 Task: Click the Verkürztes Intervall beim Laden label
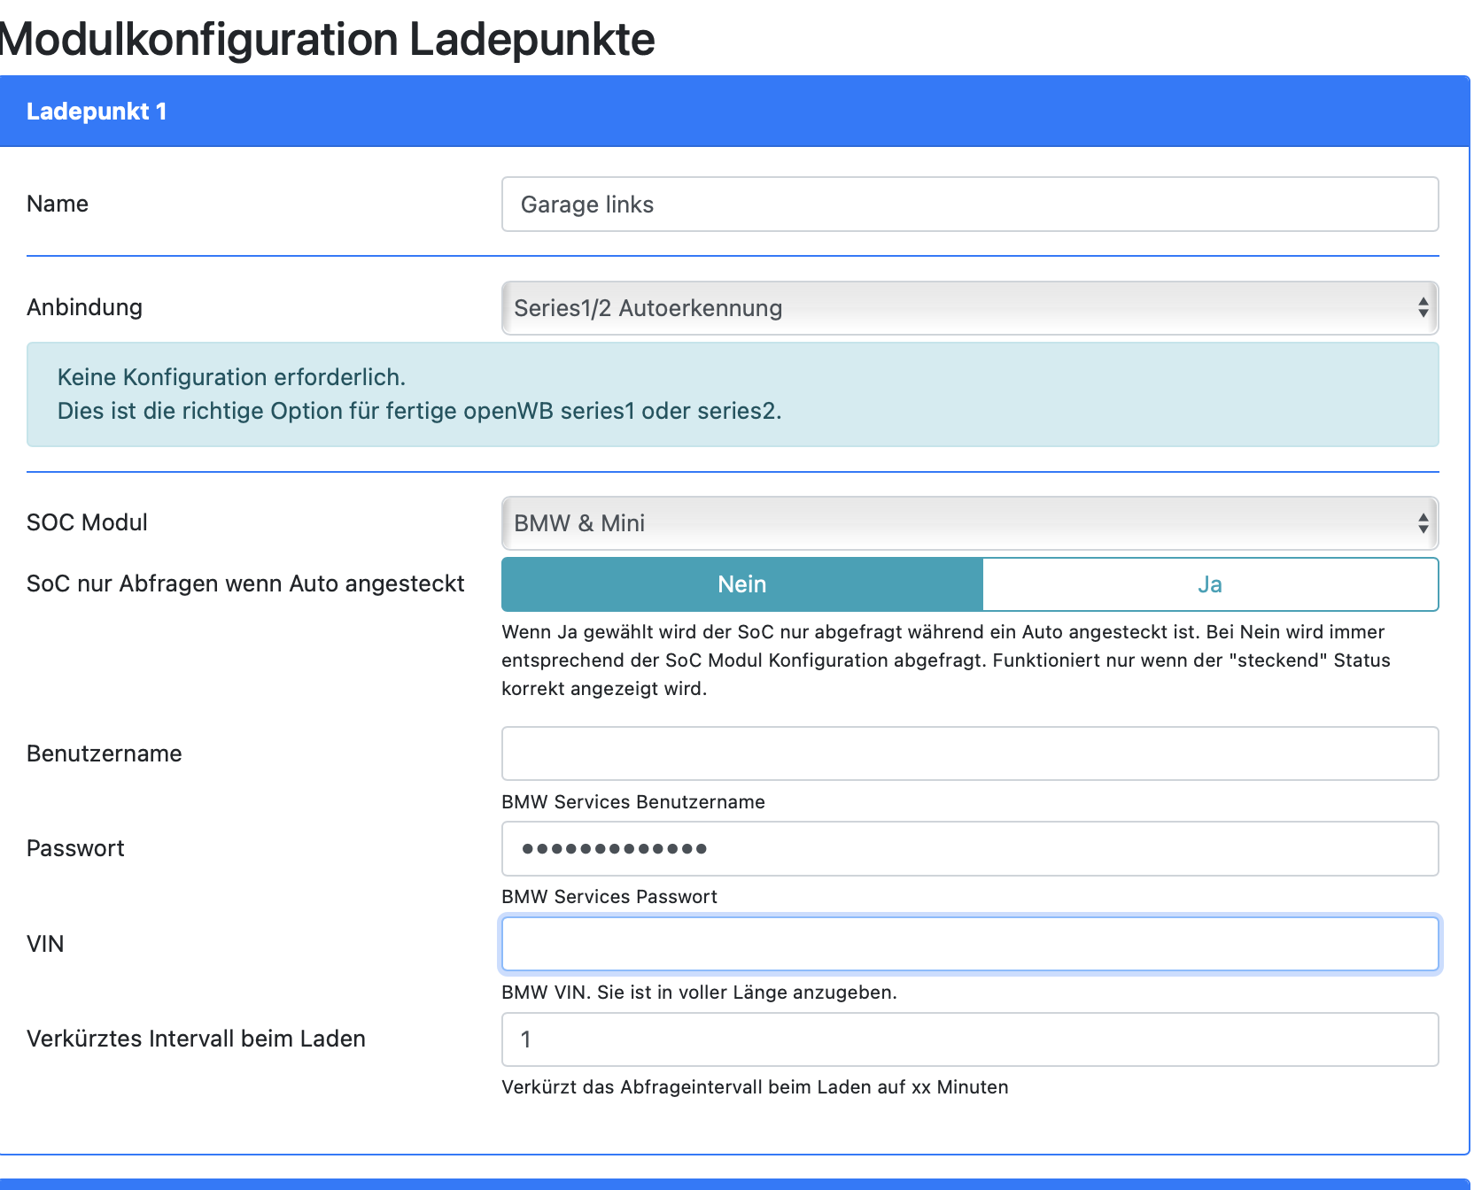196,1039
